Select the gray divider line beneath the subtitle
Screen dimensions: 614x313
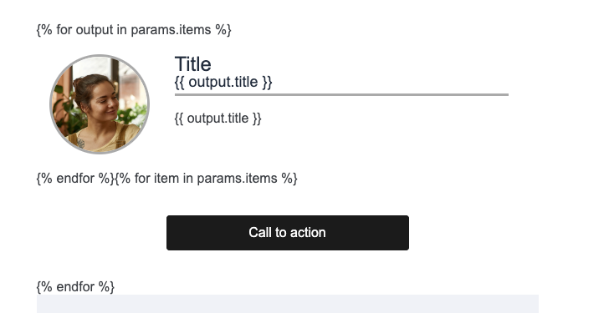[x=341, y=94]
